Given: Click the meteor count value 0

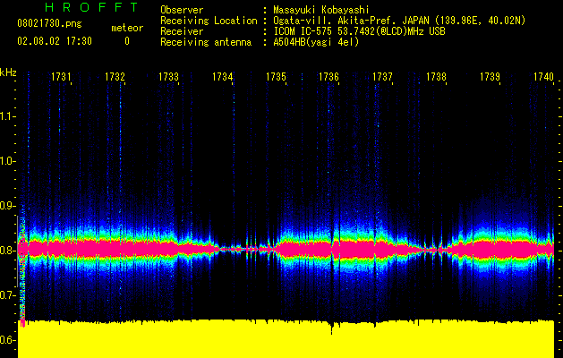Looking at the screenshot, I should click(127, 42).
